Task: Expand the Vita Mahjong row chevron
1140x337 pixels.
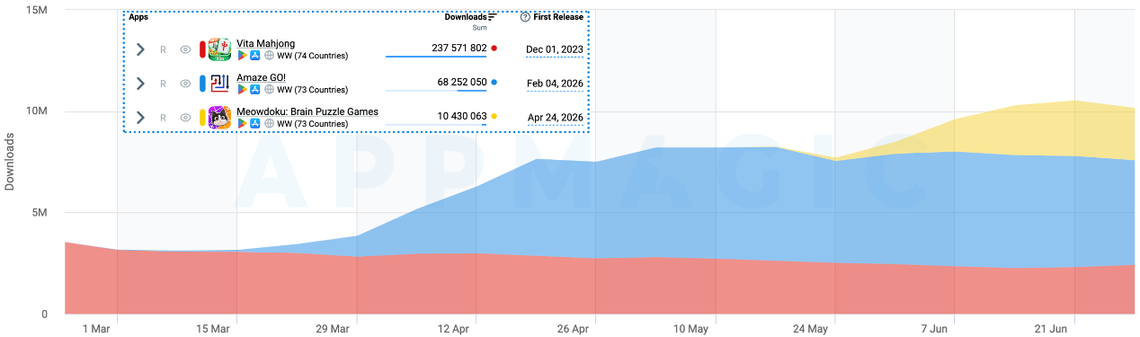Action: coord(140,49)
